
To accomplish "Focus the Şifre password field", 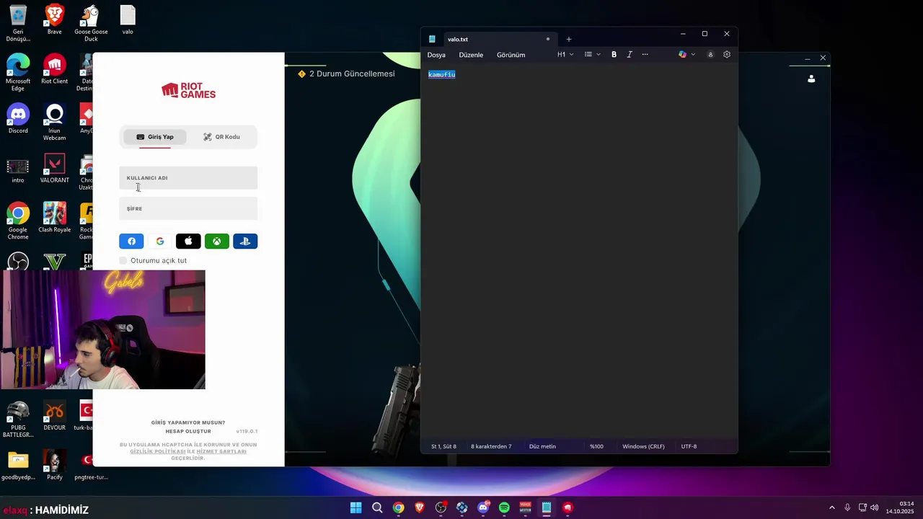I will click(188, 208).
